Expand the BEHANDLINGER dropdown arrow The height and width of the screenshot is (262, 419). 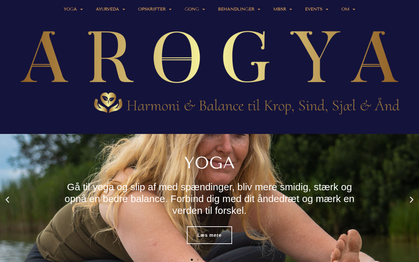coord(259,9)
